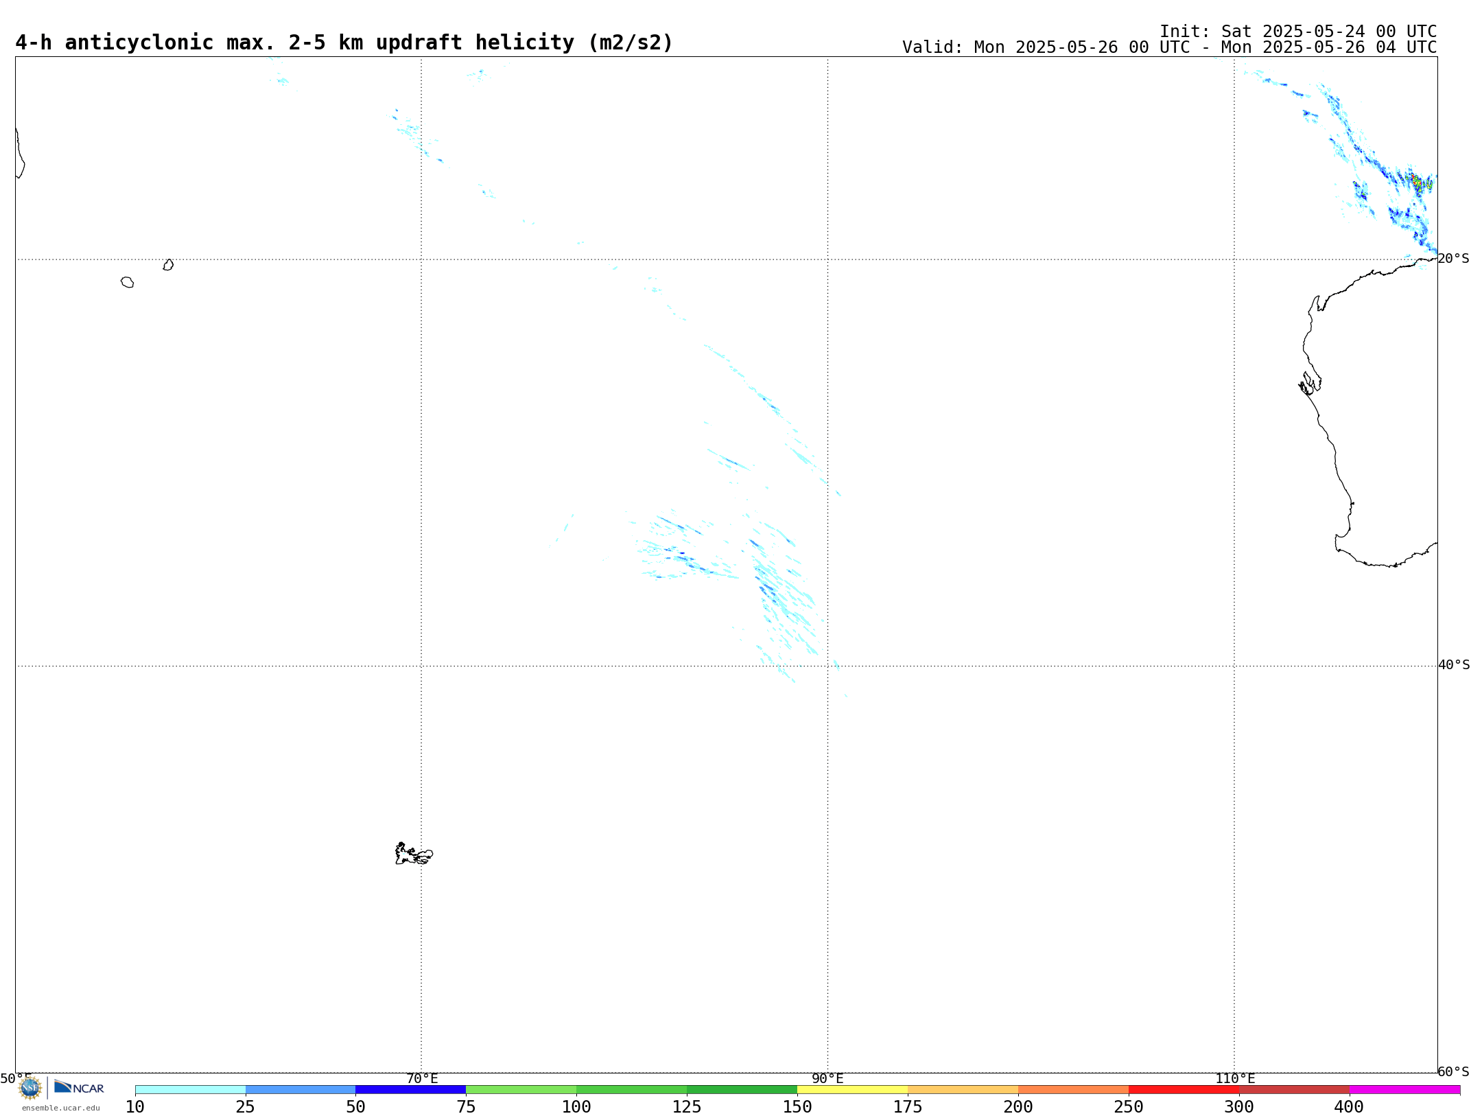
Task: Click the NCAR logo
Action: (x=79, y=1087)
